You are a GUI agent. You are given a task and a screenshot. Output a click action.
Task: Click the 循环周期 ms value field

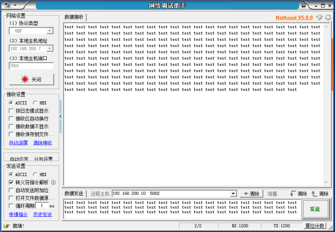42,206
